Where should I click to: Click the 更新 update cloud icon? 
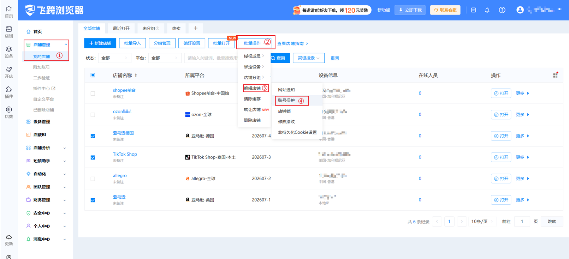point(9,237)
